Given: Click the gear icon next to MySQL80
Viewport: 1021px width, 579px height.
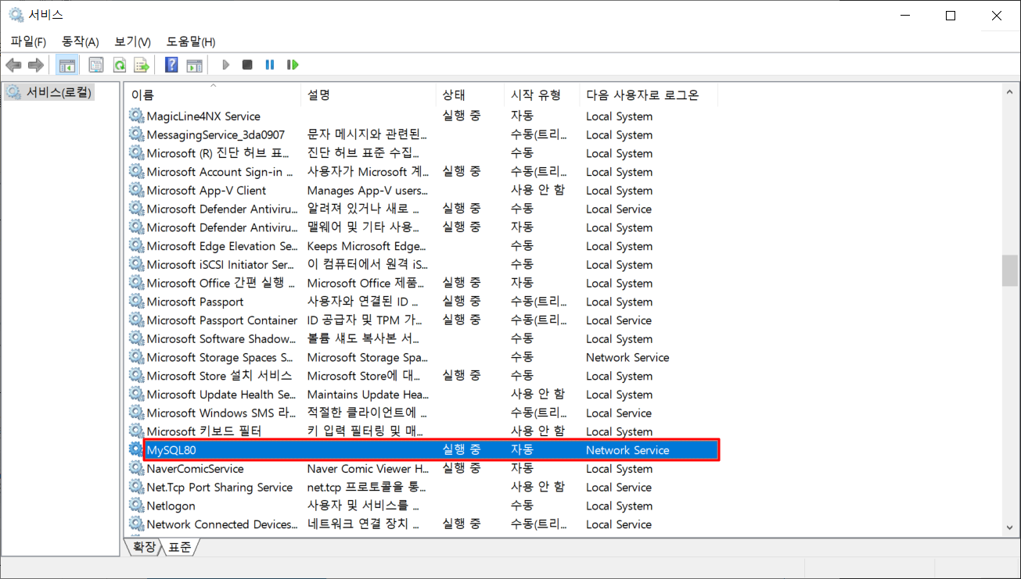Looking at the screenshot, I should pos(137,450).
